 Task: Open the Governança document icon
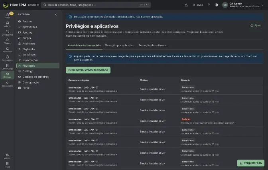(7, 67)
